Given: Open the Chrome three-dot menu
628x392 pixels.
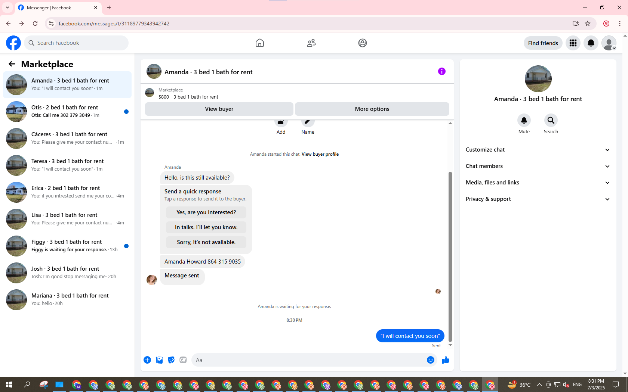Looking at the screenshot, I should pos(620,24).
